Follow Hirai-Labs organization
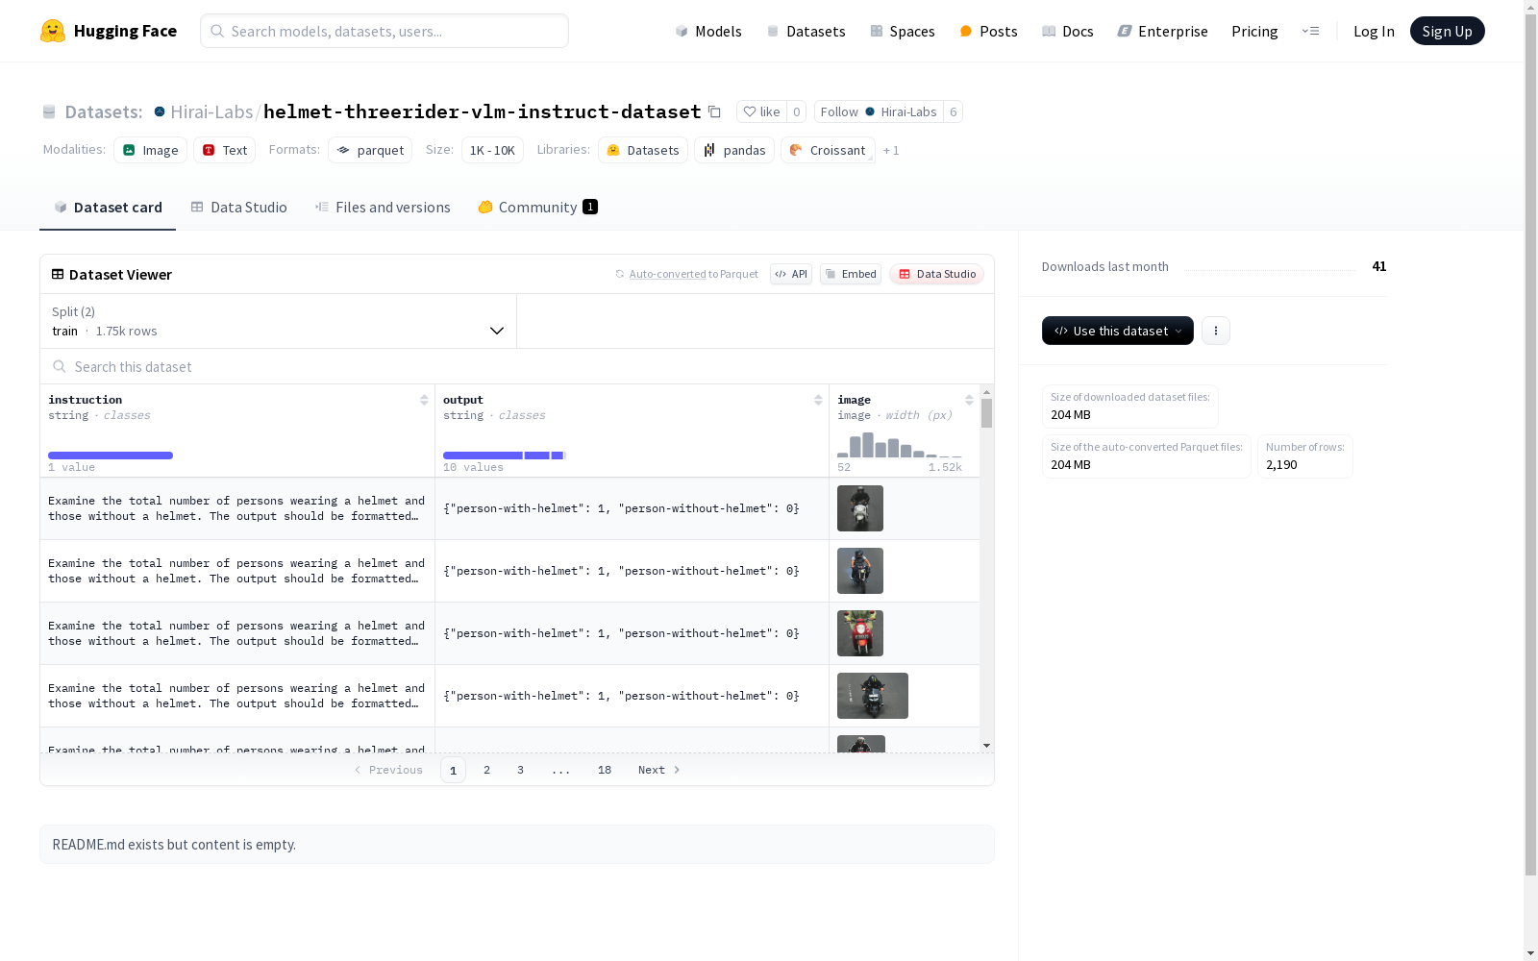 [x=879, y=111]
